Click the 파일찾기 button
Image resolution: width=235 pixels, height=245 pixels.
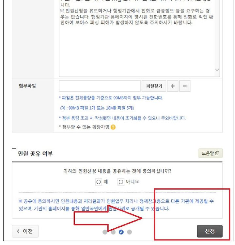click(x=154, y=86)
